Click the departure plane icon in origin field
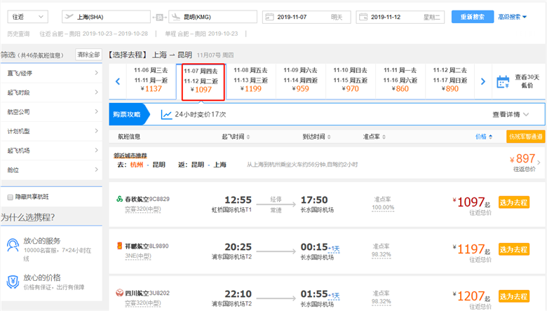 (69, 16)
